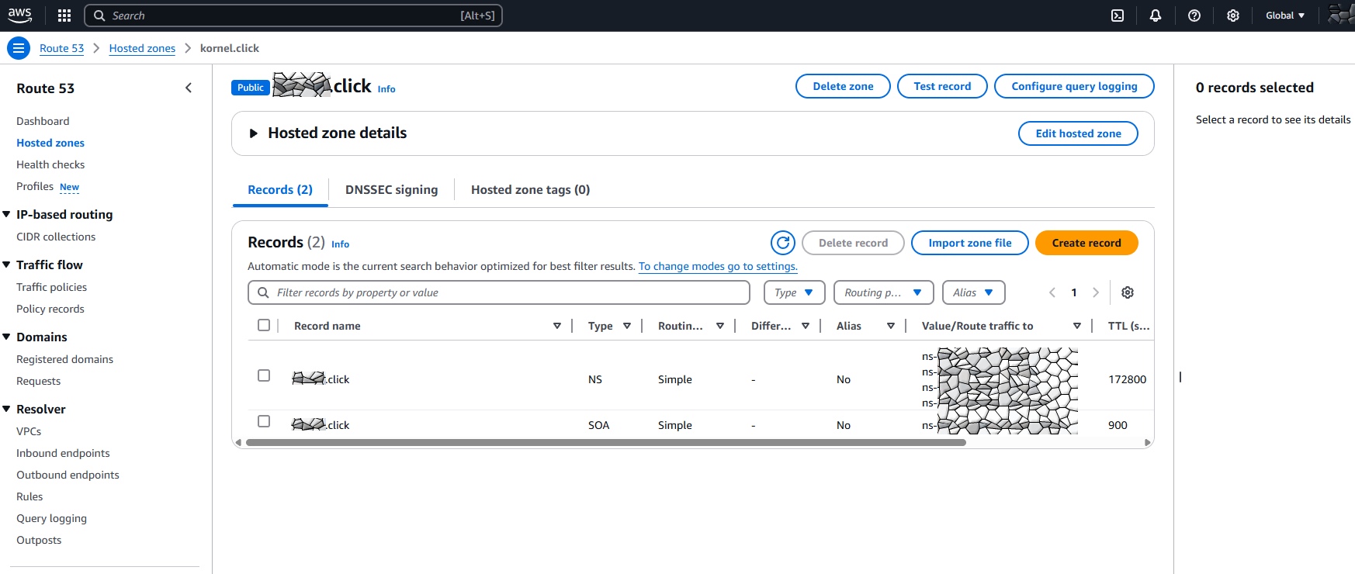Collapse the Route 53 side panel
Screen dimensions: 1355x574
[x=189, y=88]
